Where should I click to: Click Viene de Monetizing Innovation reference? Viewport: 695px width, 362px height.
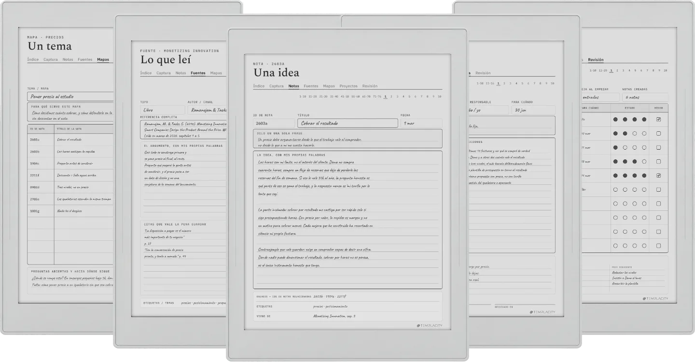click(347, 316)
